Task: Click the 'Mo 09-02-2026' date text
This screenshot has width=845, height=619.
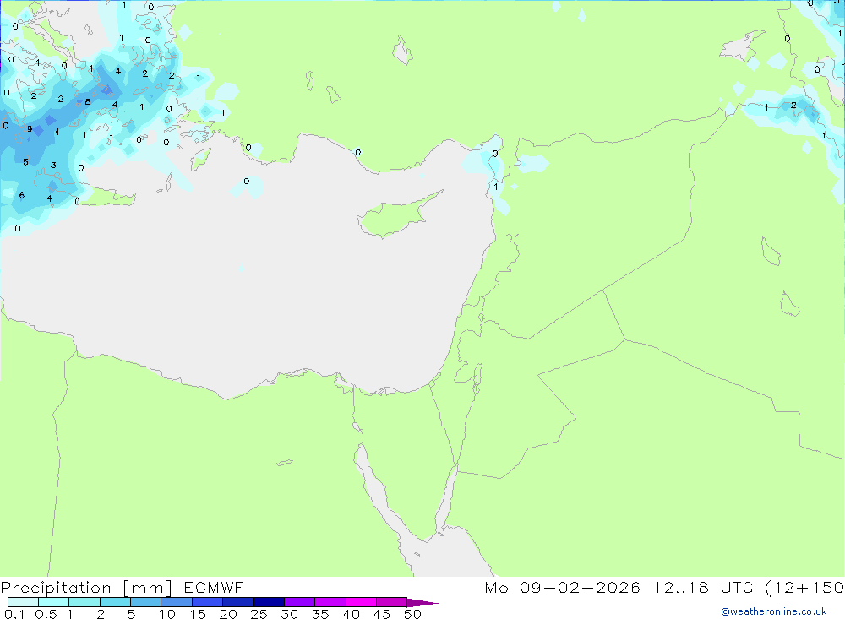Action: tap(562, 587)
